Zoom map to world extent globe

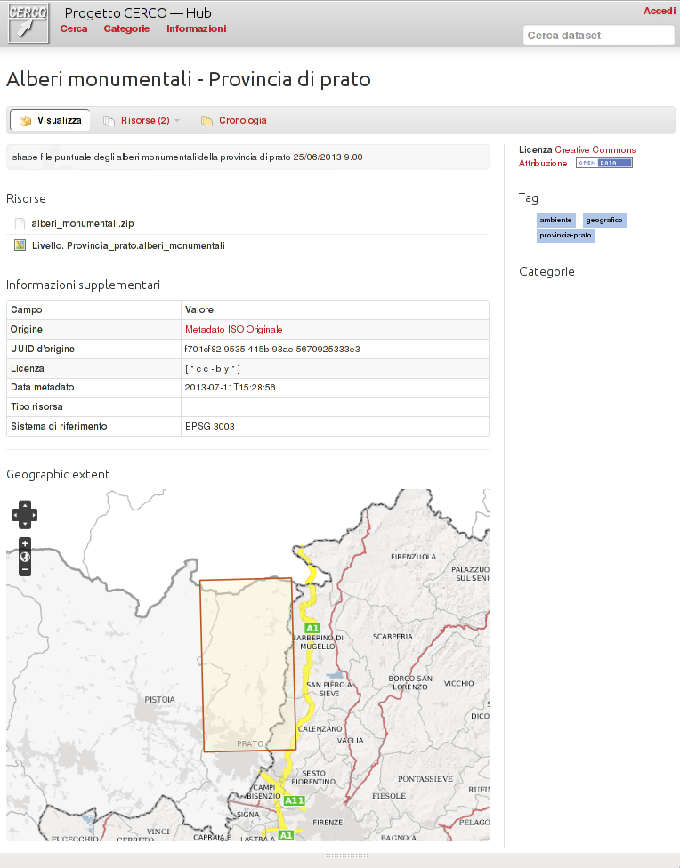pyautogui.click(x=24, y=557)
